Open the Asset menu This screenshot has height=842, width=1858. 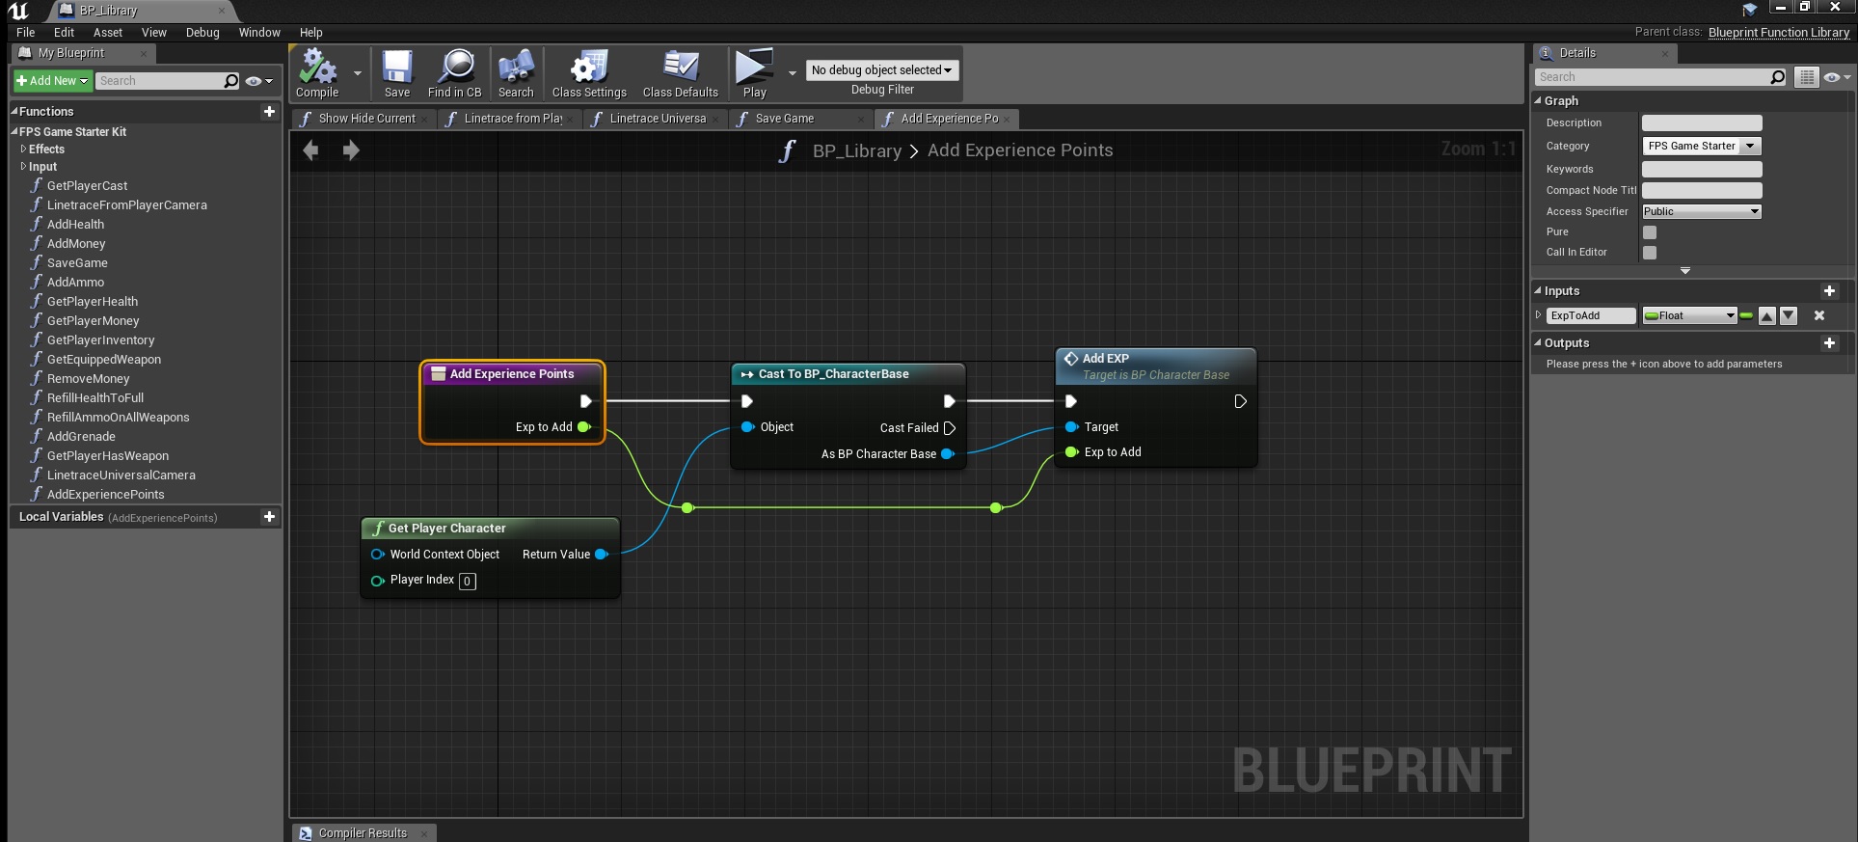click(107, 33)
